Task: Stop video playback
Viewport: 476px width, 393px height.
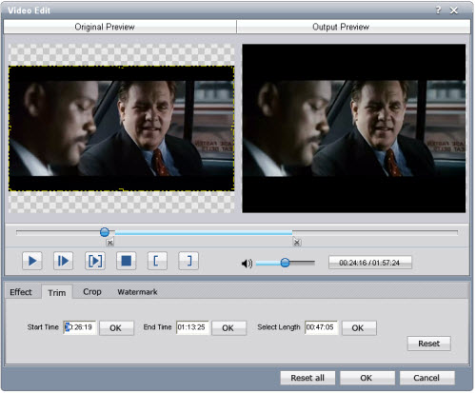Action: 126,261
